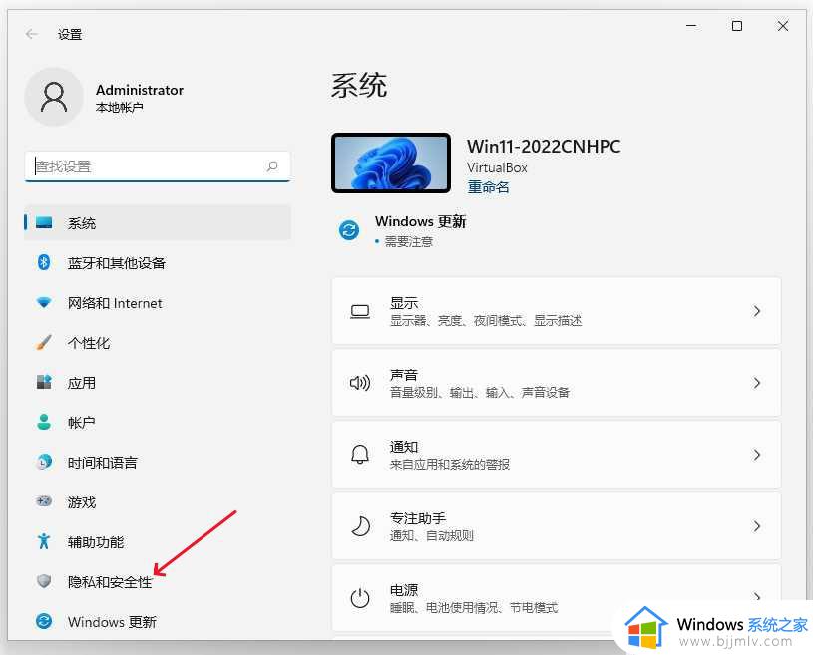This screenshot has width=813, height=655.
Task: Open Windows 更新 in the sidebar
Action: click(x=158, y=621)
